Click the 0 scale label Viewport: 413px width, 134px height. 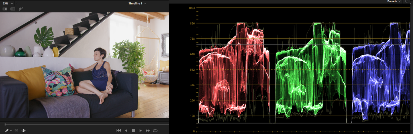194,131
